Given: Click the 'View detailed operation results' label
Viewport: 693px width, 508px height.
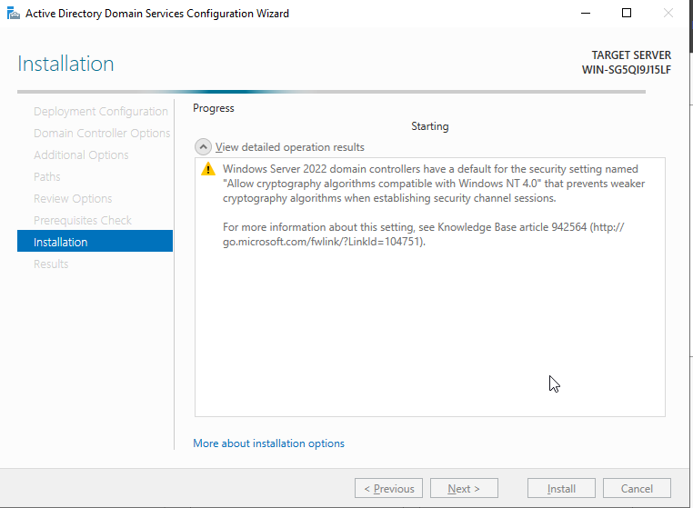Looking at the screenshot, I should pos(290,147).
